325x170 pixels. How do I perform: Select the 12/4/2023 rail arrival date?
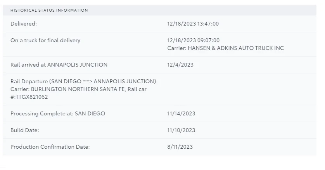[180, 65]
